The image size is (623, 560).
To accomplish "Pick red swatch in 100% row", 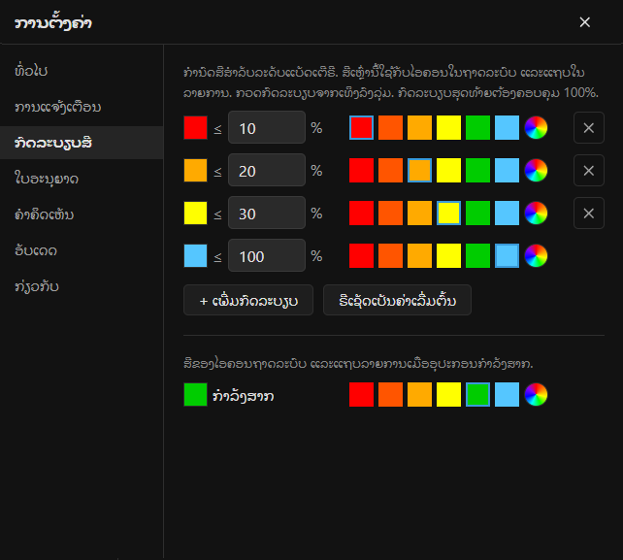I will [x=362, y=255].
